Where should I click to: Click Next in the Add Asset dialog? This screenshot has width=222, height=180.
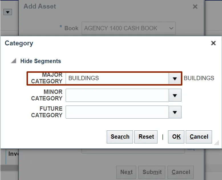[126, 172]
